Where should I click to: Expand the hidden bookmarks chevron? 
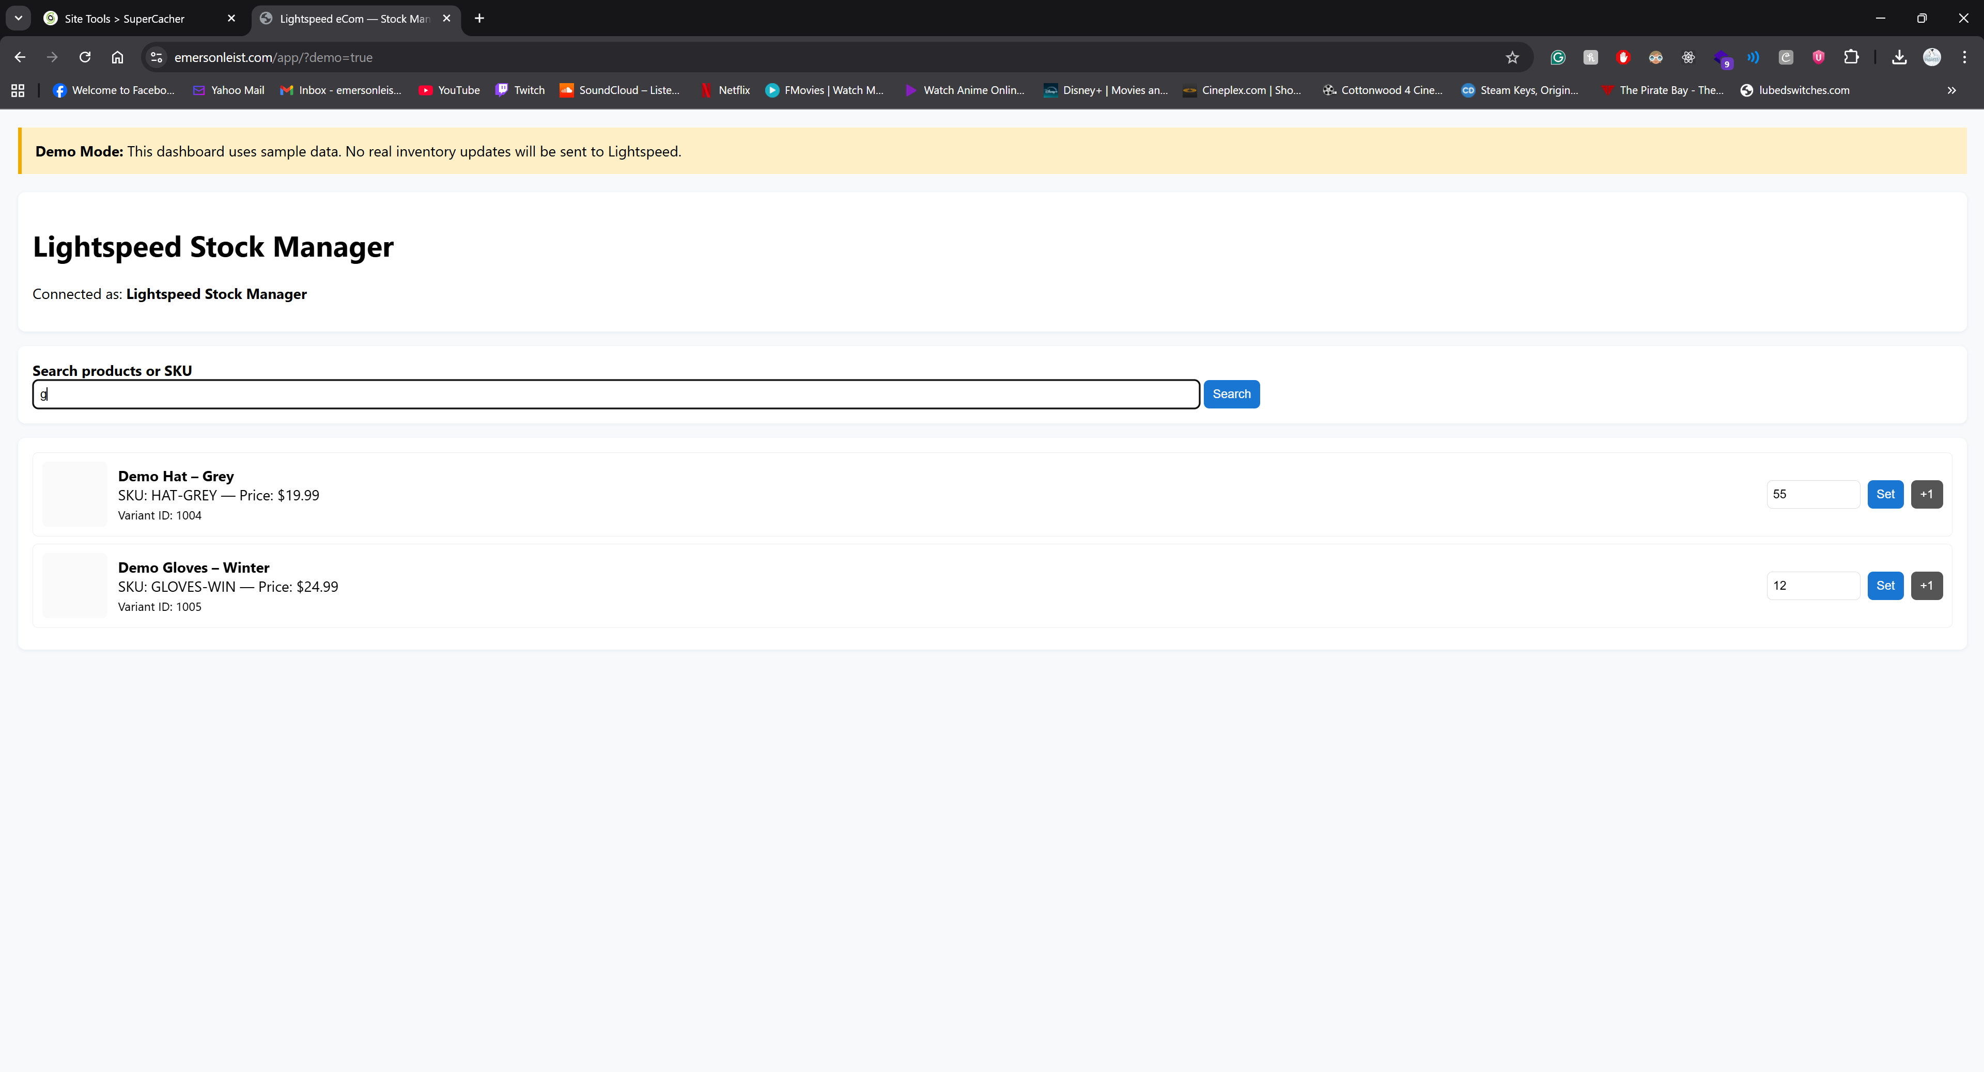tap(1951, 90)
